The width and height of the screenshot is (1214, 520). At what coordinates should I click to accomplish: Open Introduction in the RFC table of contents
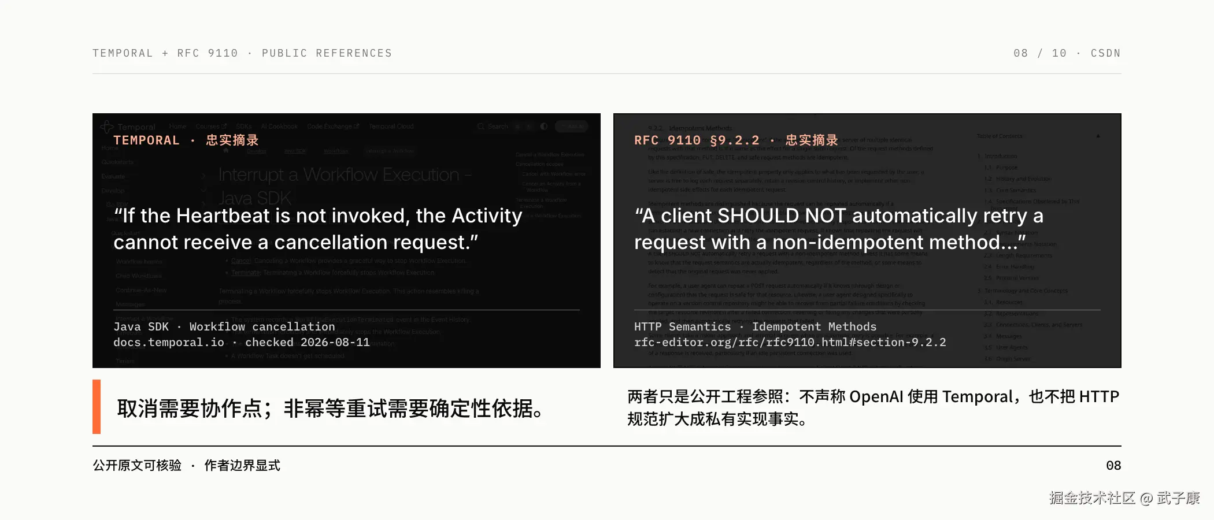[1001, 156]
